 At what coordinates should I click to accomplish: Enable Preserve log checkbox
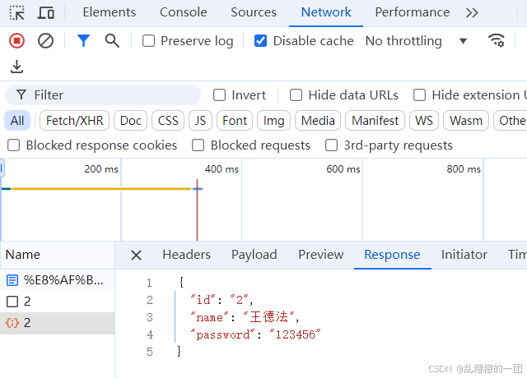[148, 41]
